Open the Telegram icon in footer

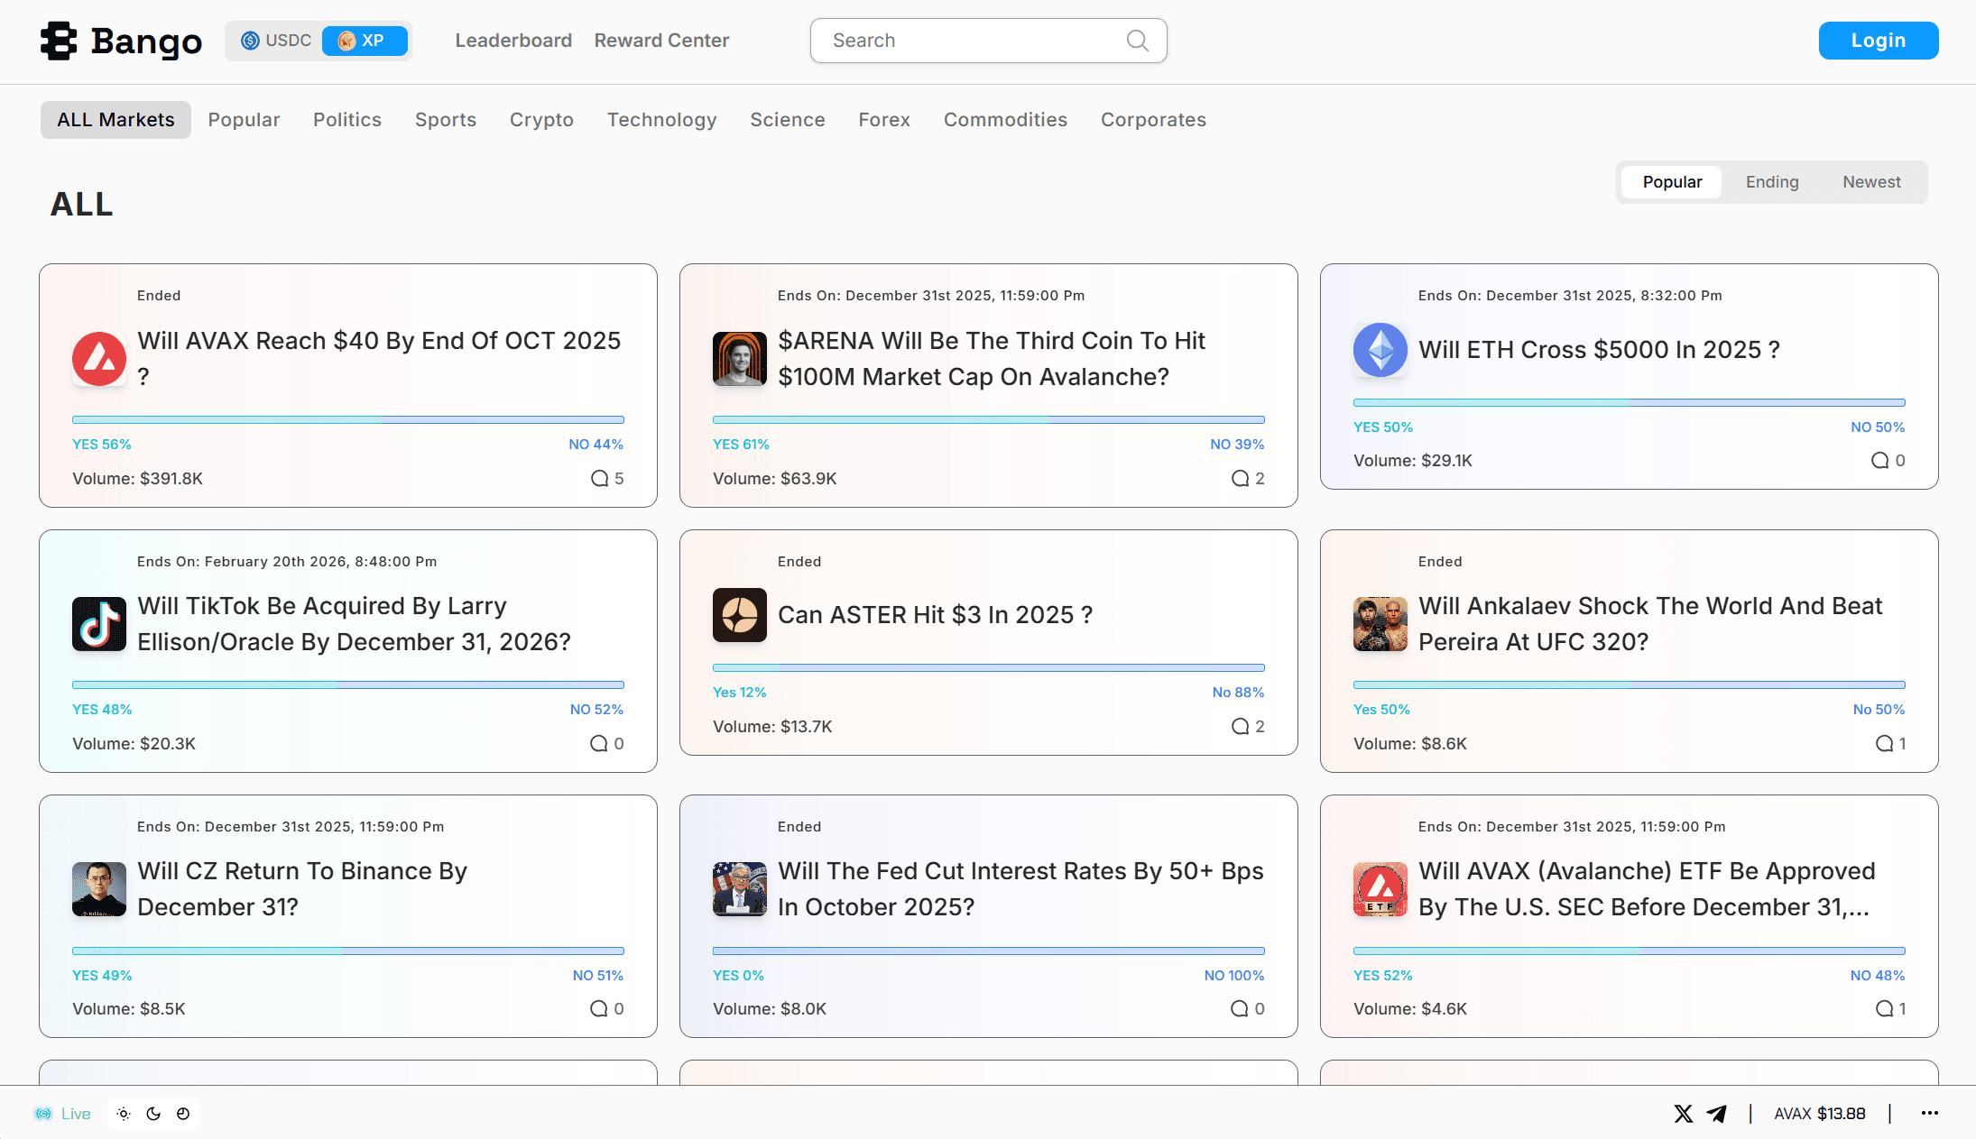(1716, 1114)
